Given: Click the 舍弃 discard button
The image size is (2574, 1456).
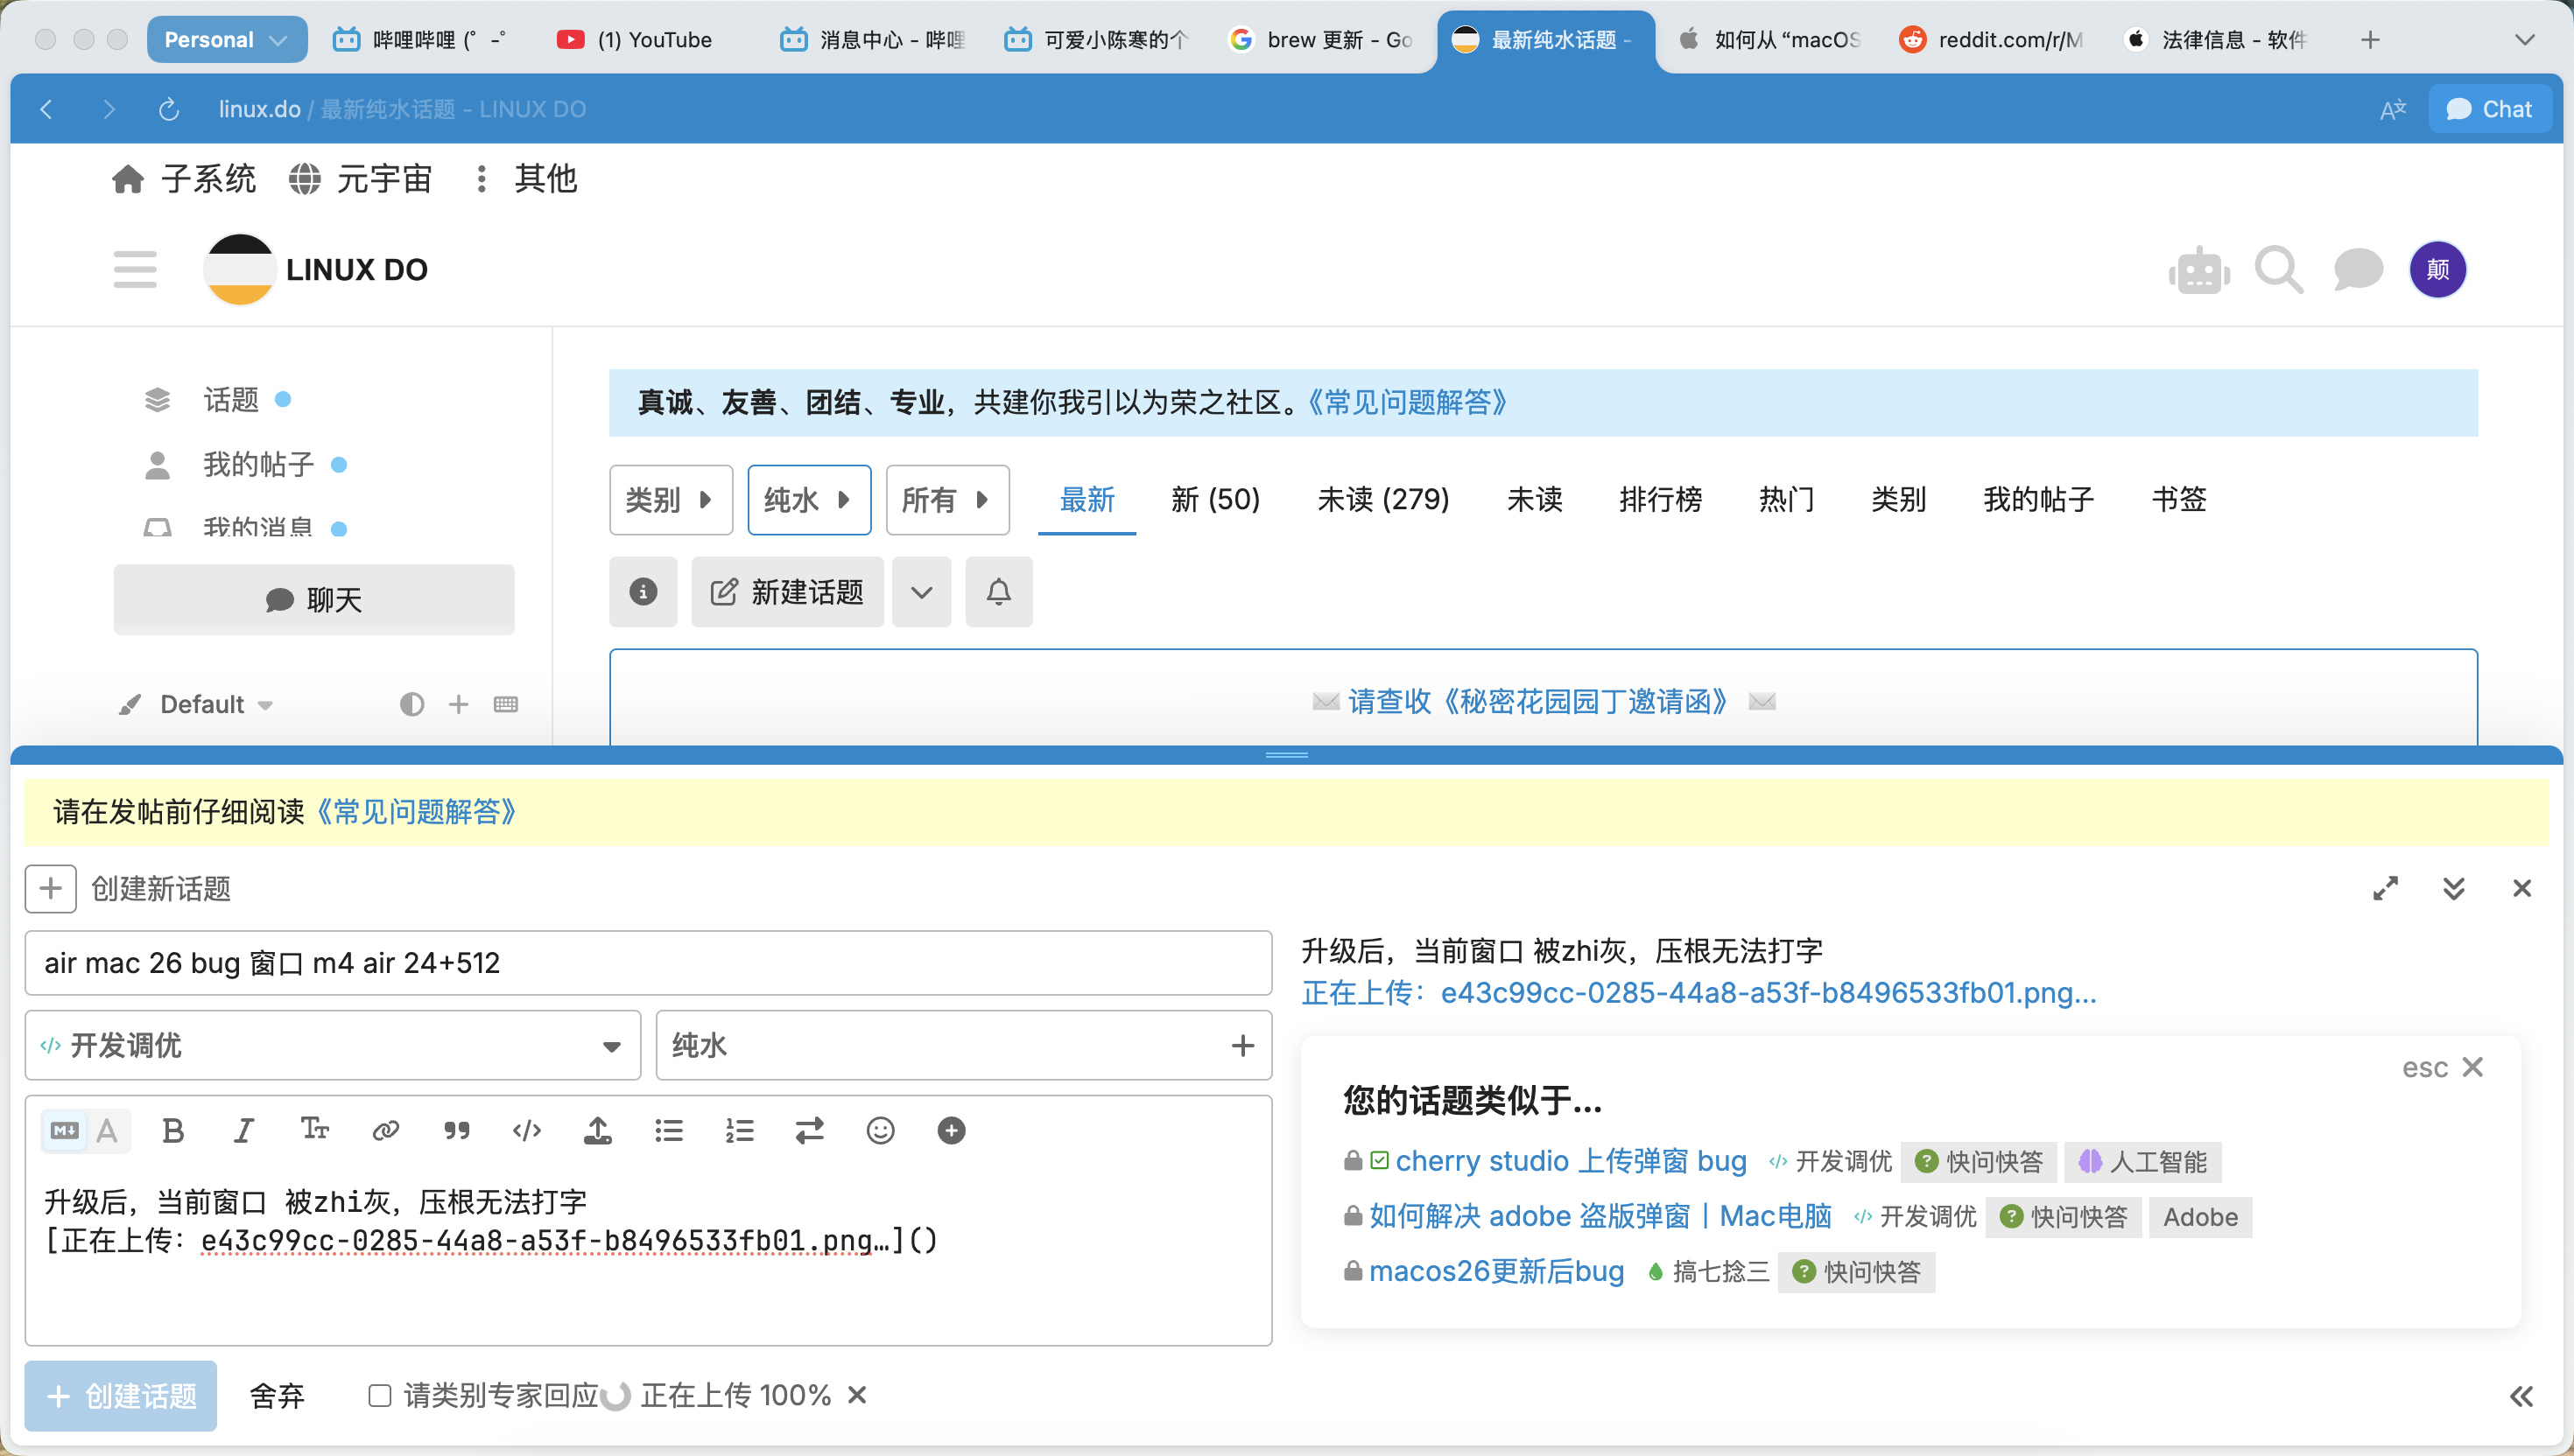Looking at the screenshot, I should pyautogui.click(x=278, y=1395).
